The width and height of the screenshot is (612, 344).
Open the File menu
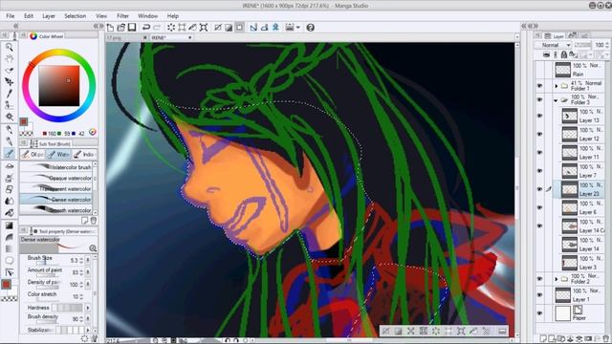coord(11,16)
